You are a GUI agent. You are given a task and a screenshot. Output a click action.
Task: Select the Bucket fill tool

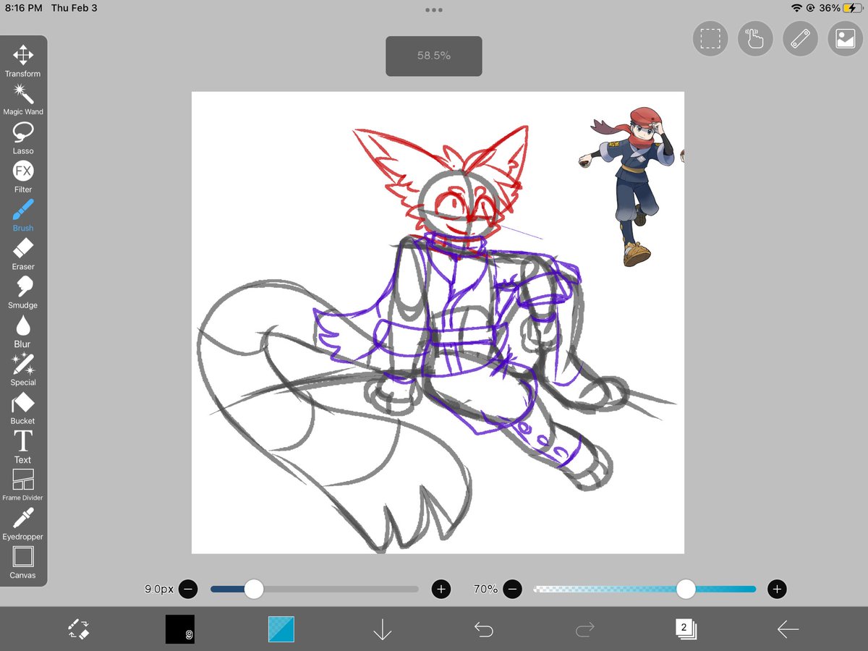point(23,408)
